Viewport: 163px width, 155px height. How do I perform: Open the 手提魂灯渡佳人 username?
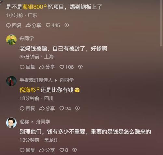click(36, 80)
